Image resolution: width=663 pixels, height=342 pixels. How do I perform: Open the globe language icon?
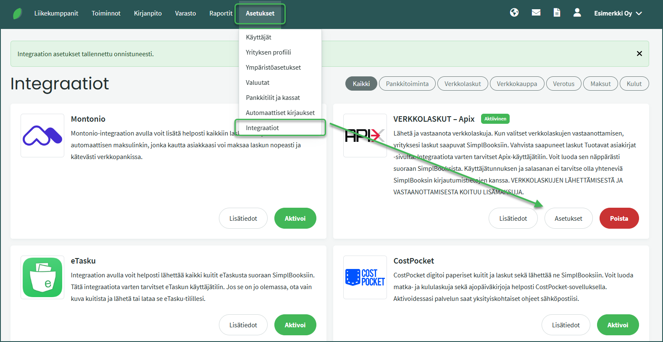pyautogui.click(x=514, y=13)
